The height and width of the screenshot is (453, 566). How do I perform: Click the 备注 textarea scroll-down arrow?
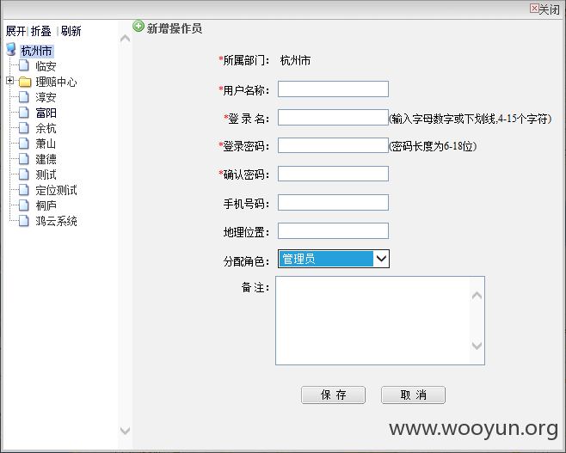(477, 346)
